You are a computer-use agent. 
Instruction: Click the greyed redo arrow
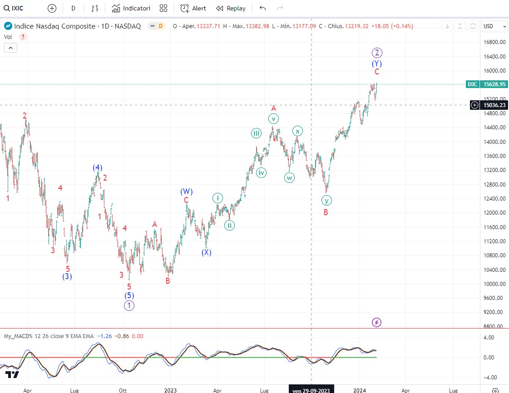(x=280, y=8)
